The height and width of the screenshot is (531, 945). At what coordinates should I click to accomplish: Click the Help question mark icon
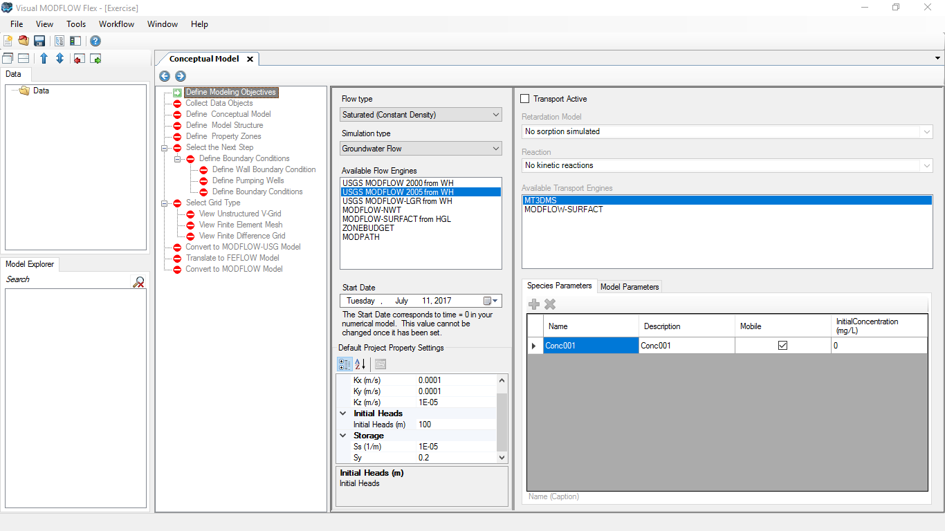(x=95, y=41)
